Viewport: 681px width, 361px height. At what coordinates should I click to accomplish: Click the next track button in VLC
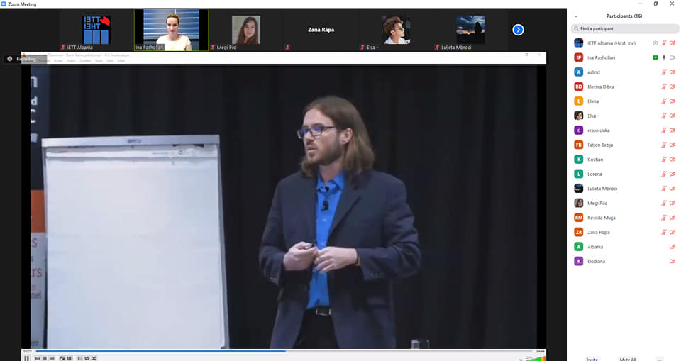pos(52,358)
